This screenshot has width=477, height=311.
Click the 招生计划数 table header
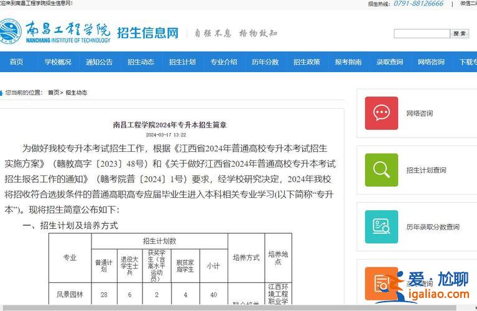click(160, 241)
